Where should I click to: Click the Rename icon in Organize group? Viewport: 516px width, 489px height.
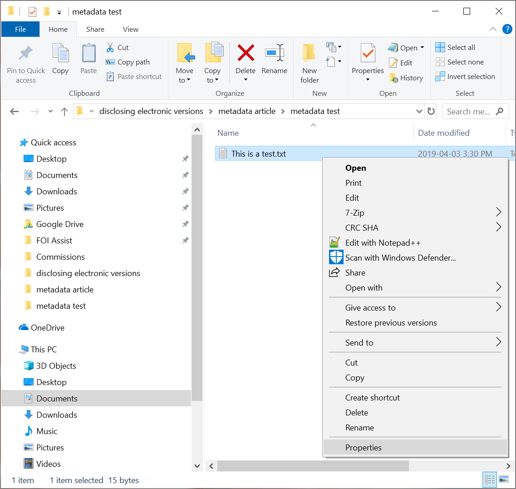tap(274, 54)
